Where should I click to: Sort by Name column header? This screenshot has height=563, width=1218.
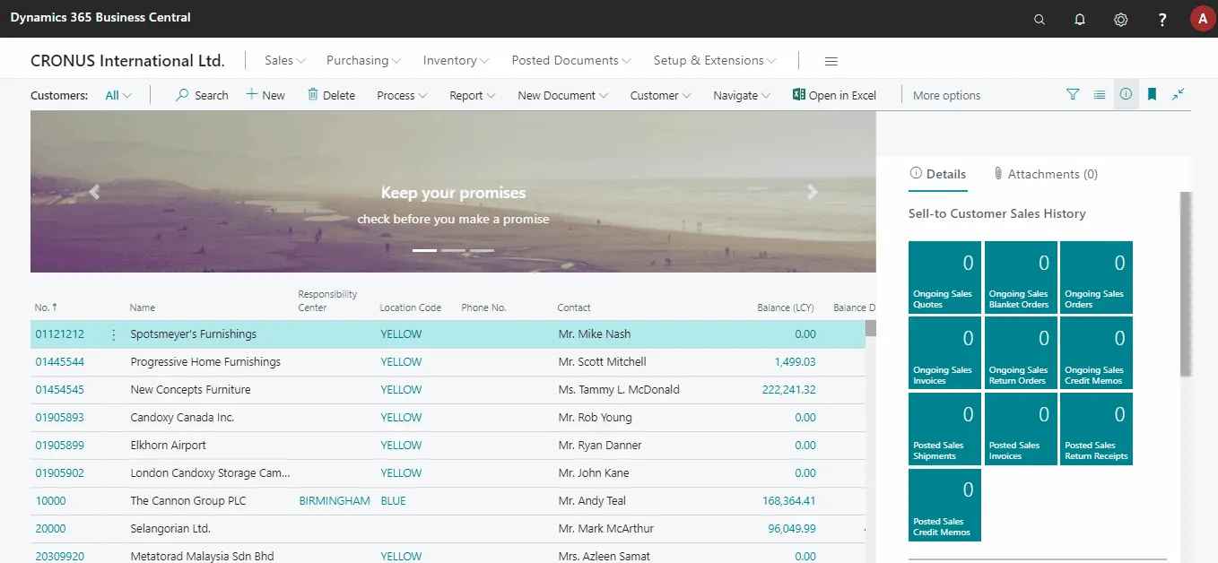point(143,307)
